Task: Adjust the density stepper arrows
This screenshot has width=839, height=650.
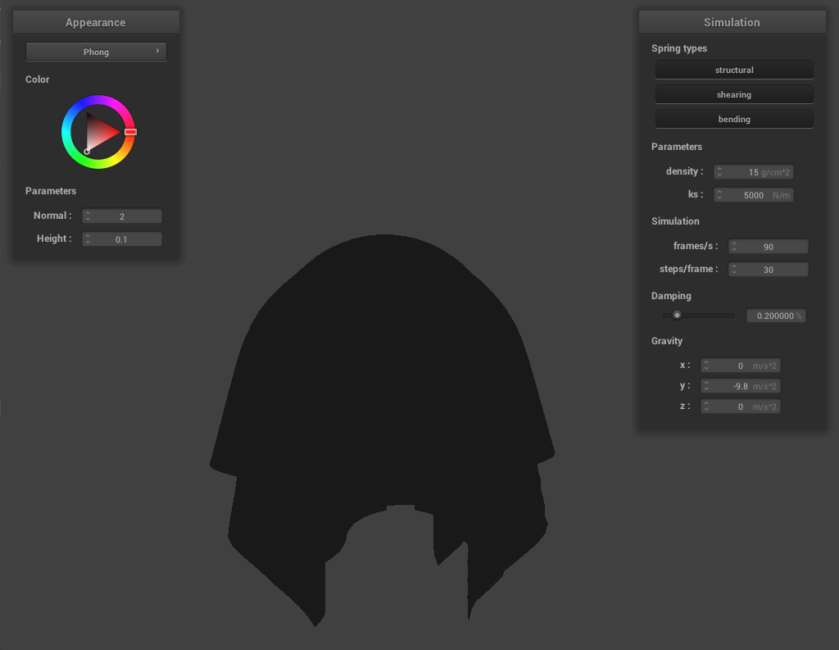Action: (x=719, y=172)
